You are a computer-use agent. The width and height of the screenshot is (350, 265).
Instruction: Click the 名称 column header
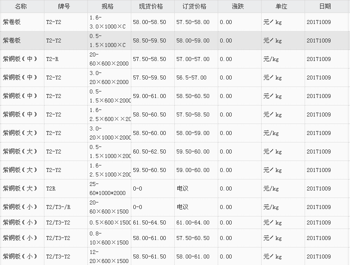21,6
